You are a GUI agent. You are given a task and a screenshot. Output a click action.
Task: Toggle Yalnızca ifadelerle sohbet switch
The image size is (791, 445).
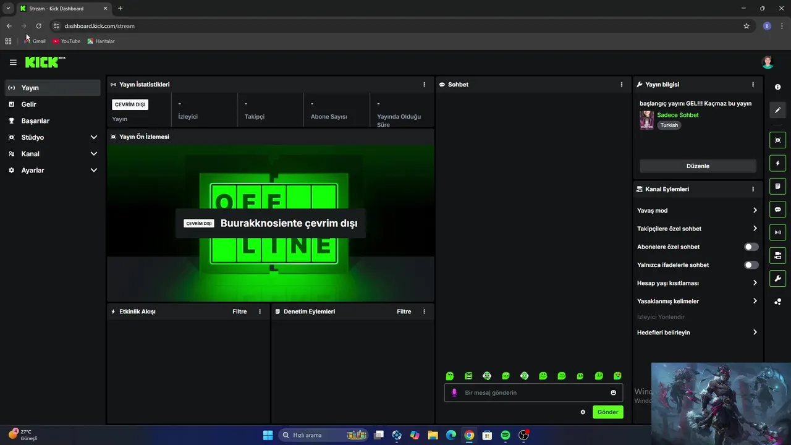(x=751, y=265)
